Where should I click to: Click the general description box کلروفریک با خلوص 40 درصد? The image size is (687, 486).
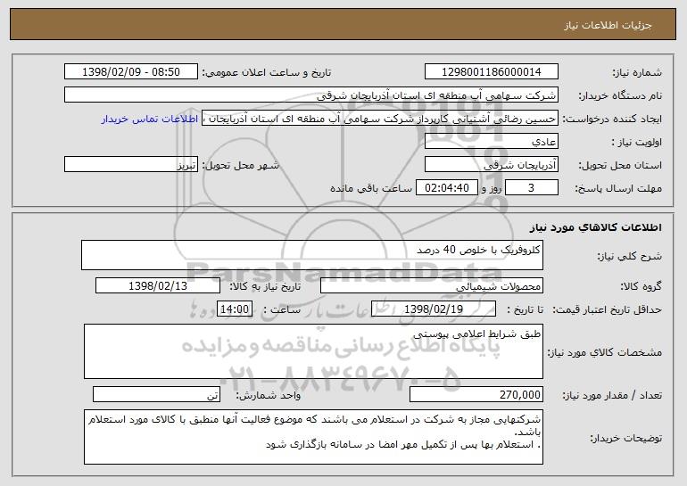pos(312,255)
